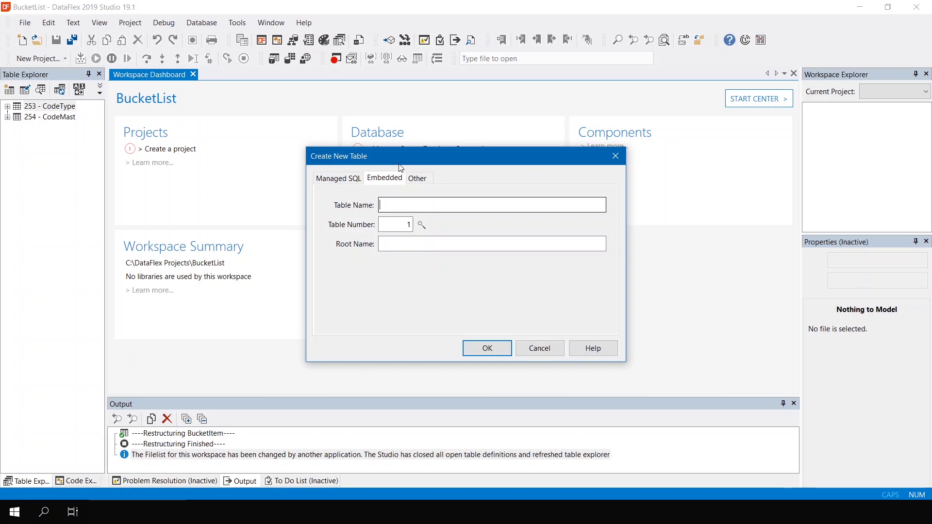Click the Undo arrow icon
The width and height of the screenshot is (932, 524).
tap(157, 40)
